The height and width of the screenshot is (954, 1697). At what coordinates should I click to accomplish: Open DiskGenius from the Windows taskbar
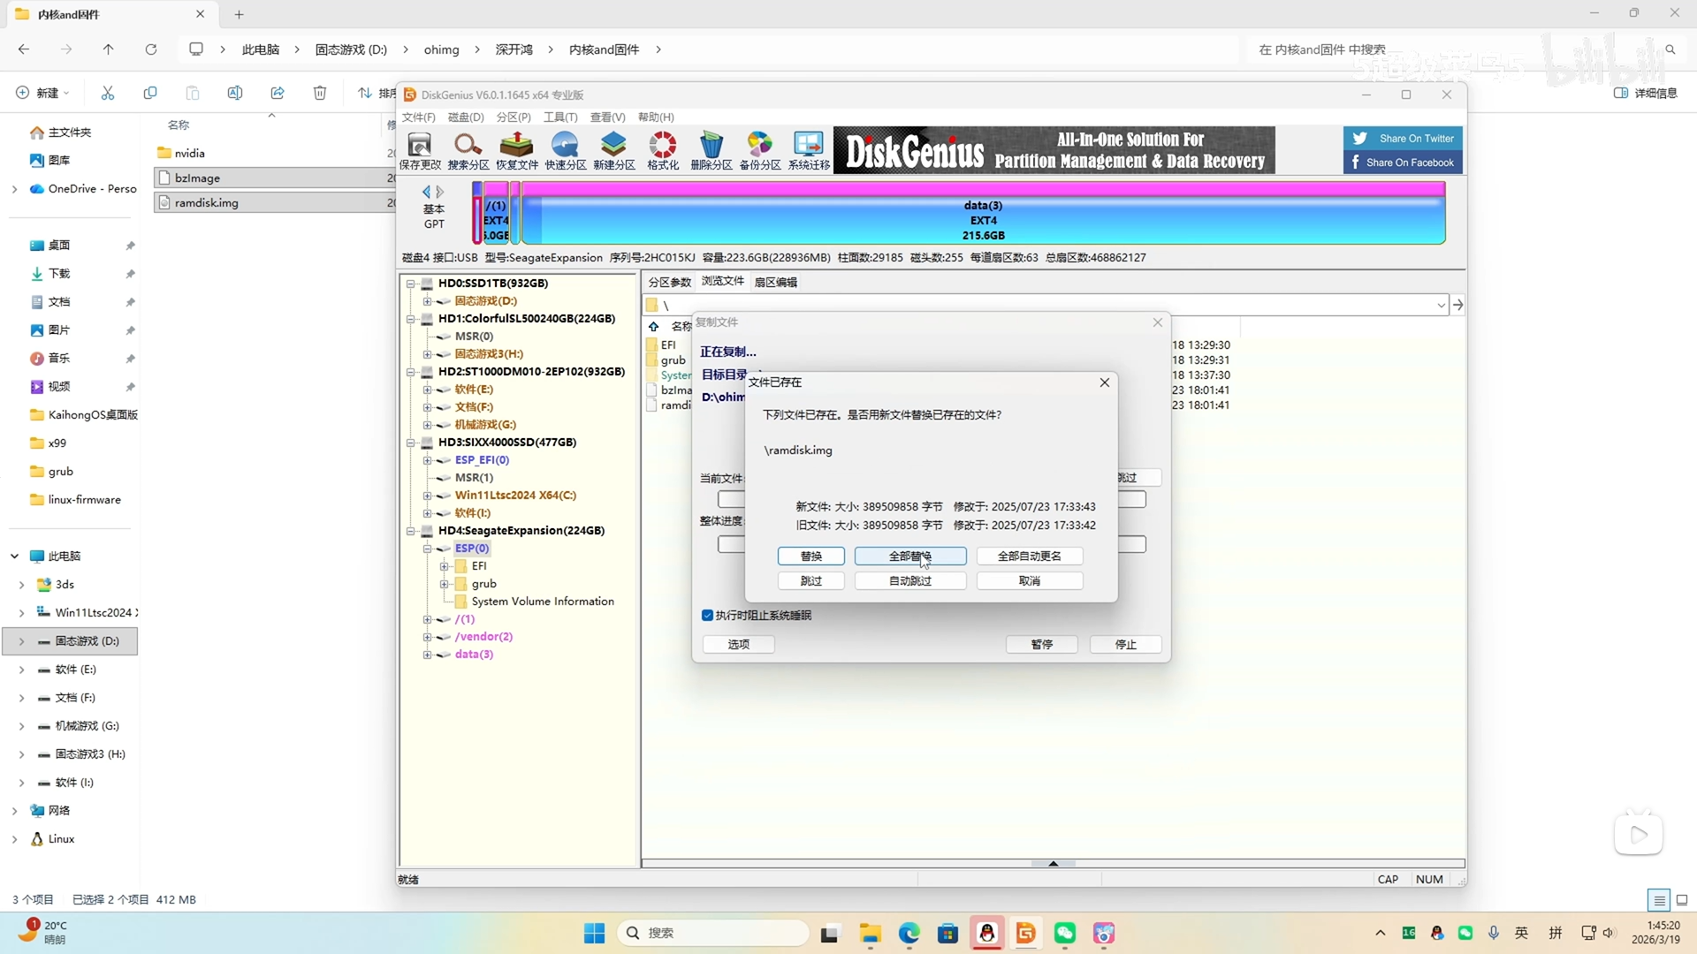click(1025, 933)
